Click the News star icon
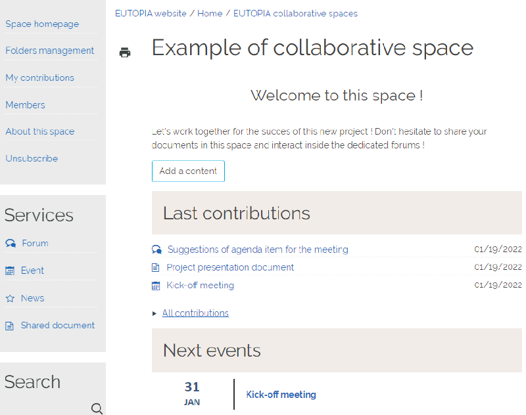 pos(10,298)
